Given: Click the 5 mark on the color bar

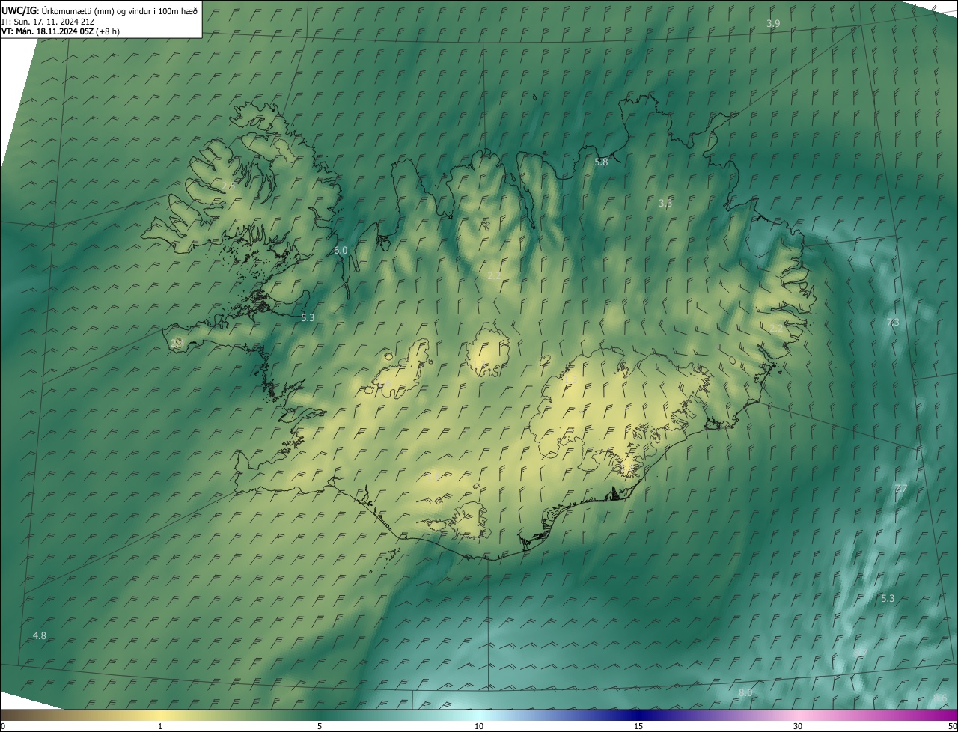Looking at the screenshot, I should point(320,726).
